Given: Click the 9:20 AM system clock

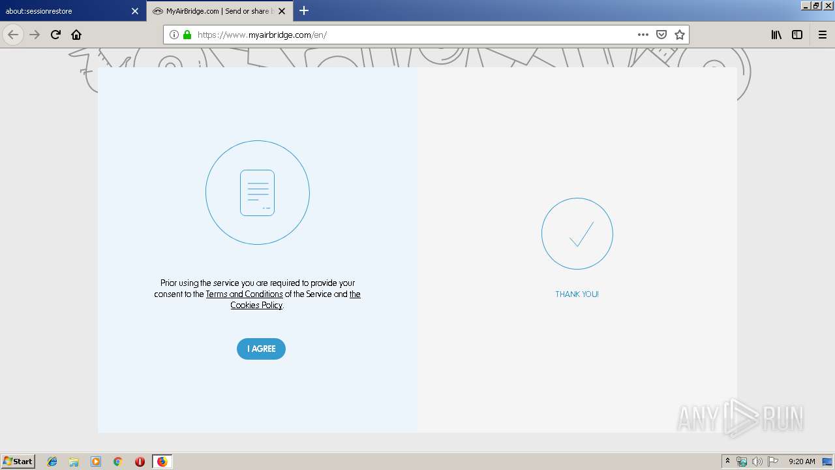Looking at the screenshot, I should coord(802,462).
